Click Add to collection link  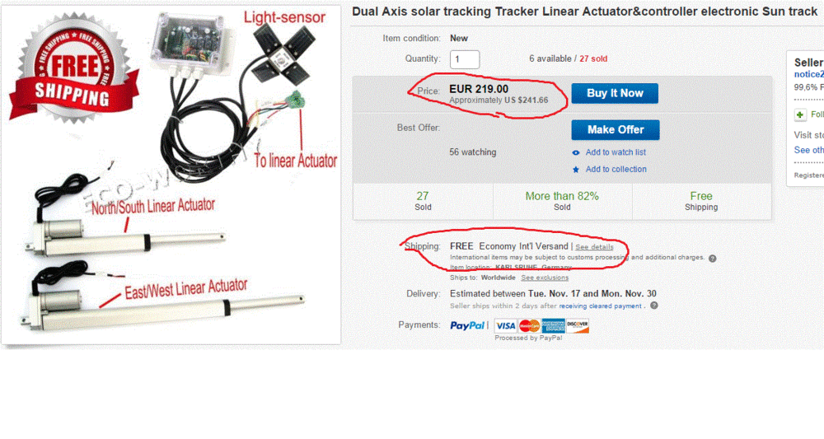click(616, 170)
